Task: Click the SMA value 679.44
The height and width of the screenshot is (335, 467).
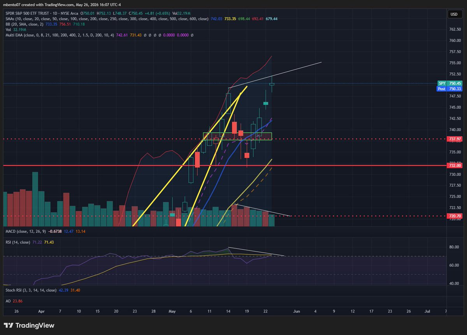Action: tap(271, 19)
